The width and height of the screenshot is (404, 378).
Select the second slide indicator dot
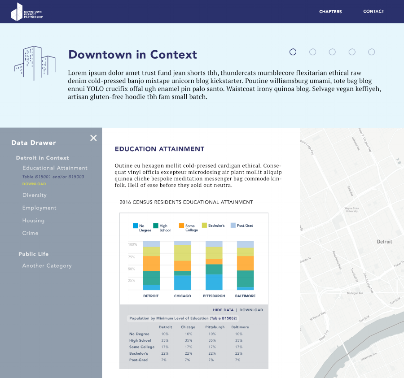[x=312, y=52]
